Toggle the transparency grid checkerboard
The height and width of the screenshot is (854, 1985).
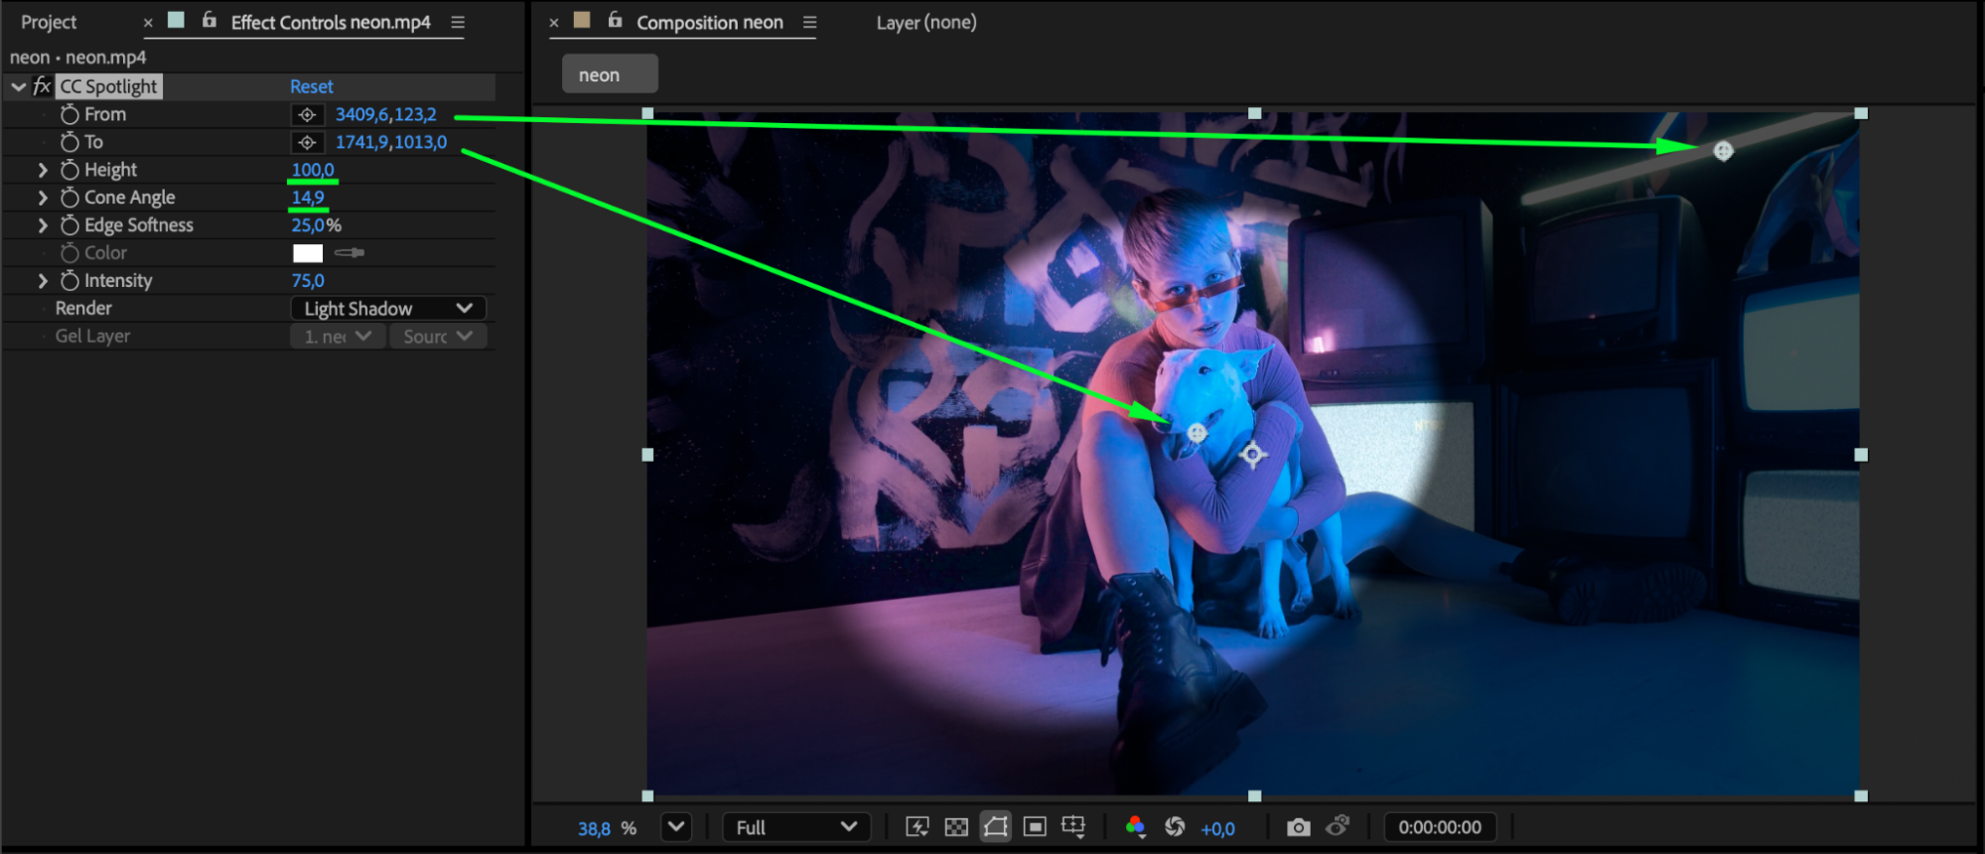pyautogui.click(x=956, y=827)
